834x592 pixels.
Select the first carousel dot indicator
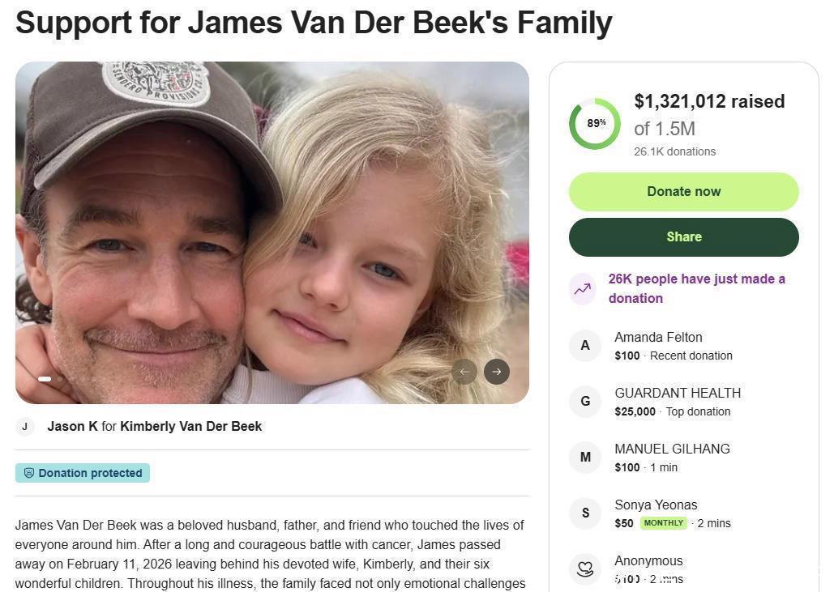(x=45, y=379)
